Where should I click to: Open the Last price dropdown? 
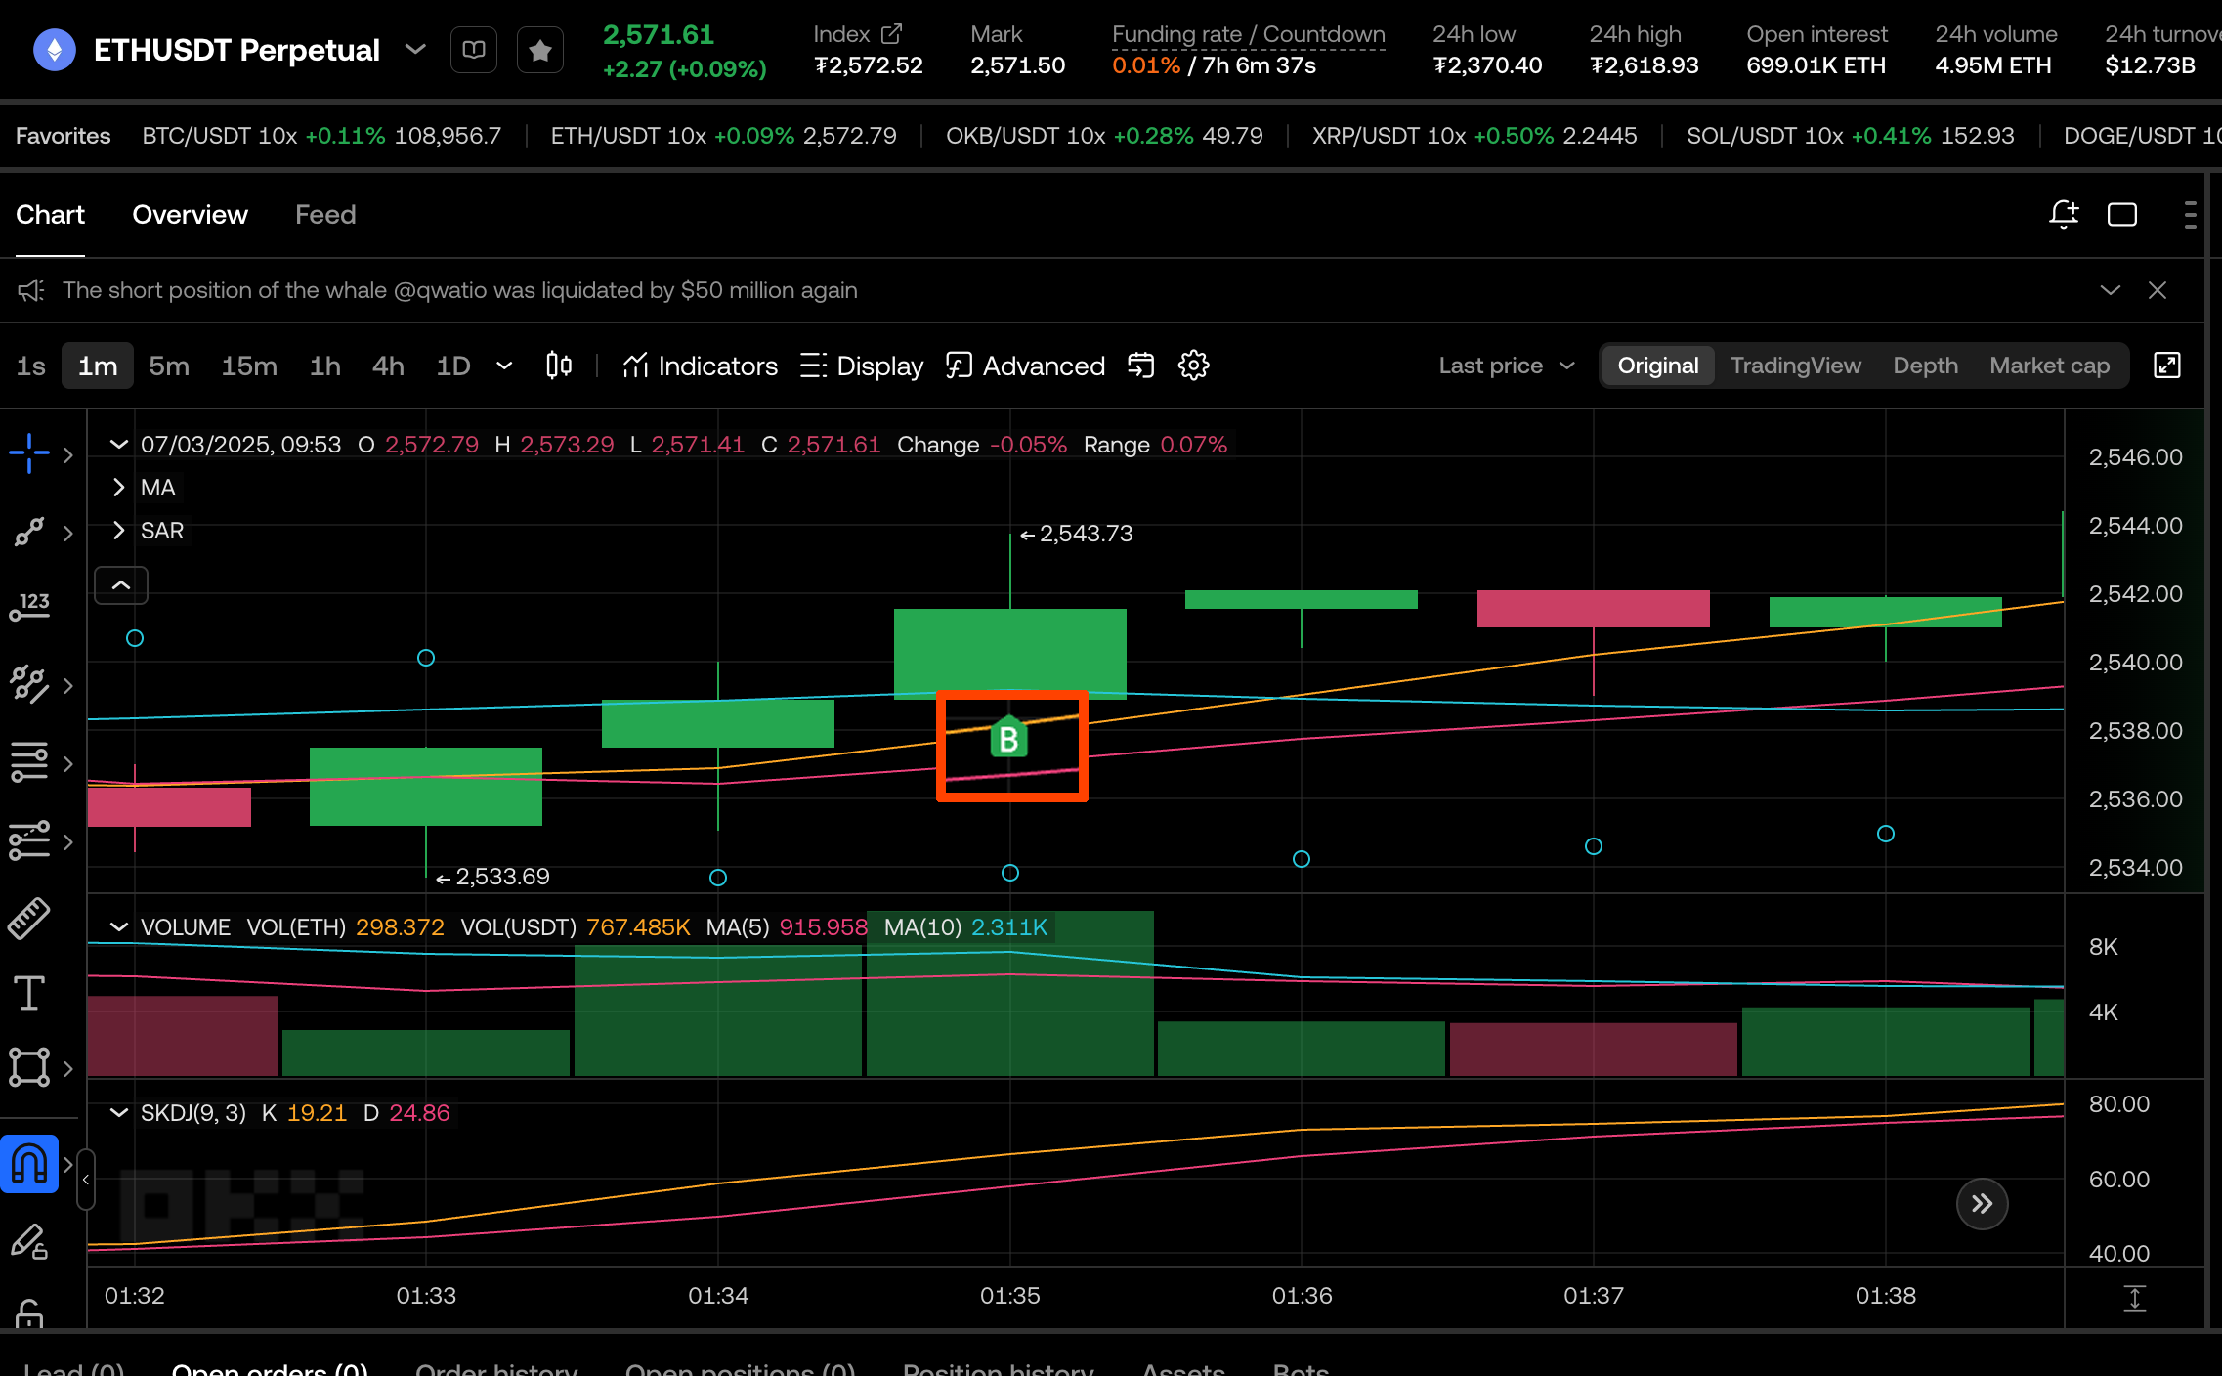click(x=1506, y=365)
